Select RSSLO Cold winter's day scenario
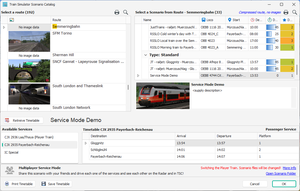 coord(173,34)
